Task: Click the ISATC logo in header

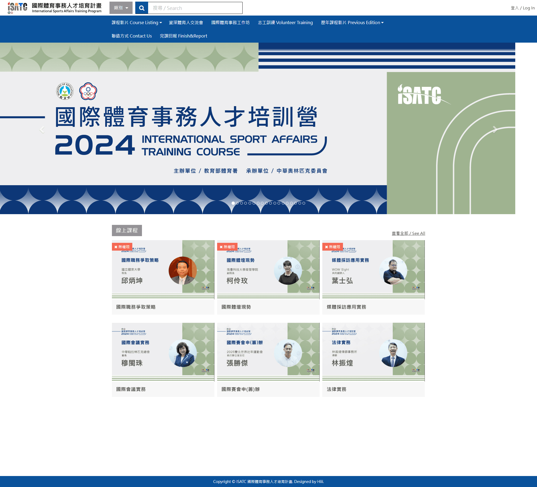Action: point(17,8)
